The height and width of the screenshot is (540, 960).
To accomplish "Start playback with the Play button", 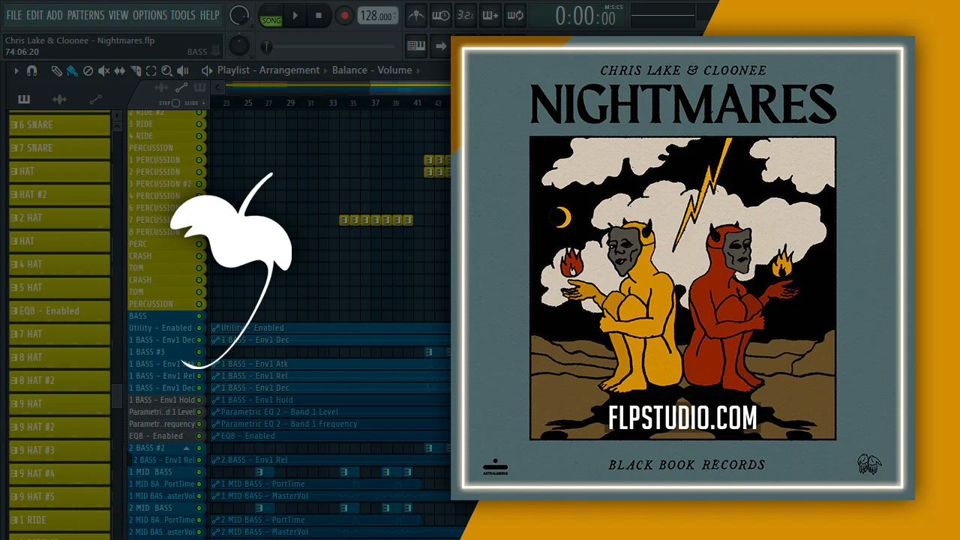I will point(295,15).
